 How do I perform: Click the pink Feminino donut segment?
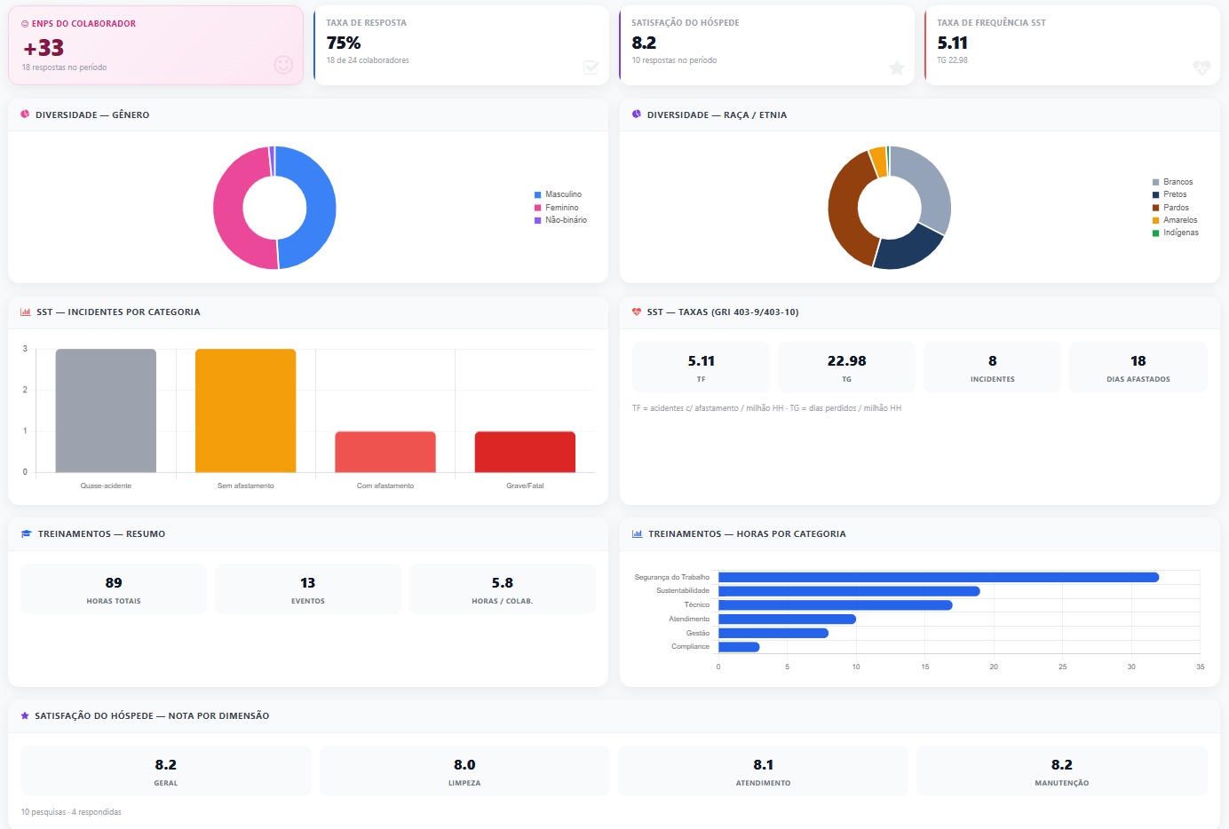pyautogui.click(x=231, y=209)
